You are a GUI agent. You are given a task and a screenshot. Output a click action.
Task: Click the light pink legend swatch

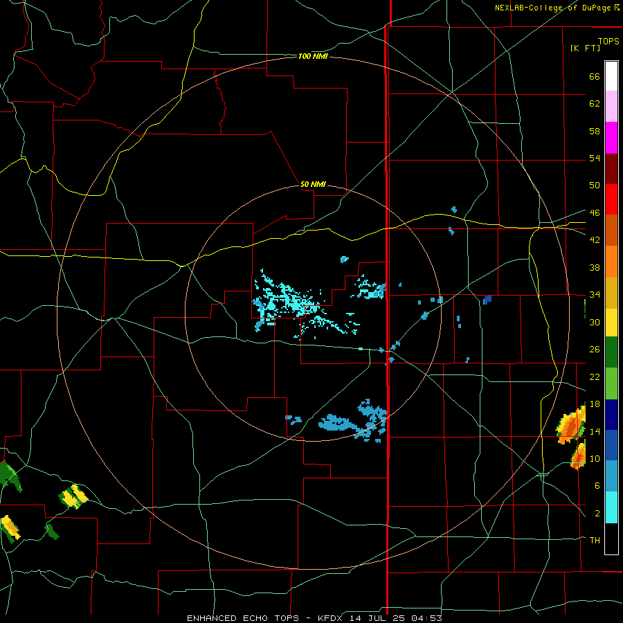[x=611, y=106]
